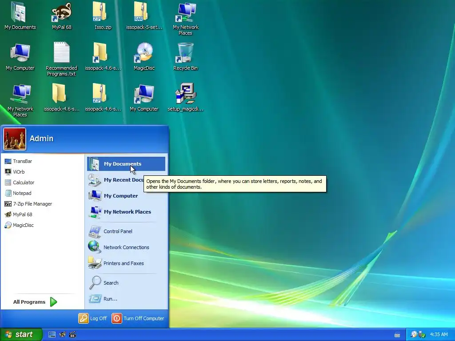Open Calculator from the Start menu
This screenshot has width=455, height=341.
coord(20,182)
